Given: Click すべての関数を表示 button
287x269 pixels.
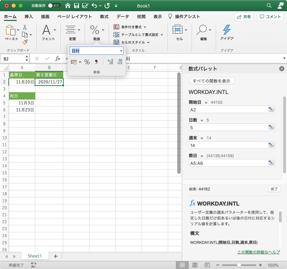Looking at the screenshot, I should (x=211, y=81).
